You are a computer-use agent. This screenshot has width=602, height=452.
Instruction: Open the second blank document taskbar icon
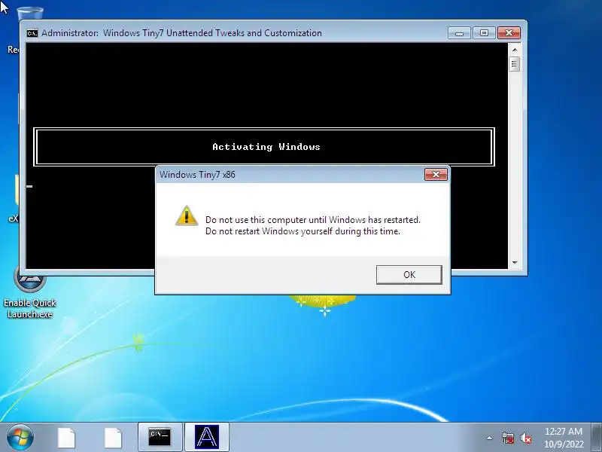click(x=113, y=438)
